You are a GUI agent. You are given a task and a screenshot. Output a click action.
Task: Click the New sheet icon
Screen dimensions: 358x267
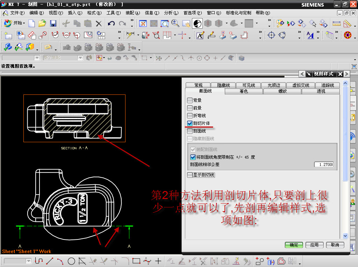8,35
